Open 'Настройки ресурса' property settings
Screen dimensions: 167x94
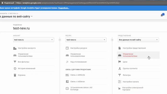(79, 48)
